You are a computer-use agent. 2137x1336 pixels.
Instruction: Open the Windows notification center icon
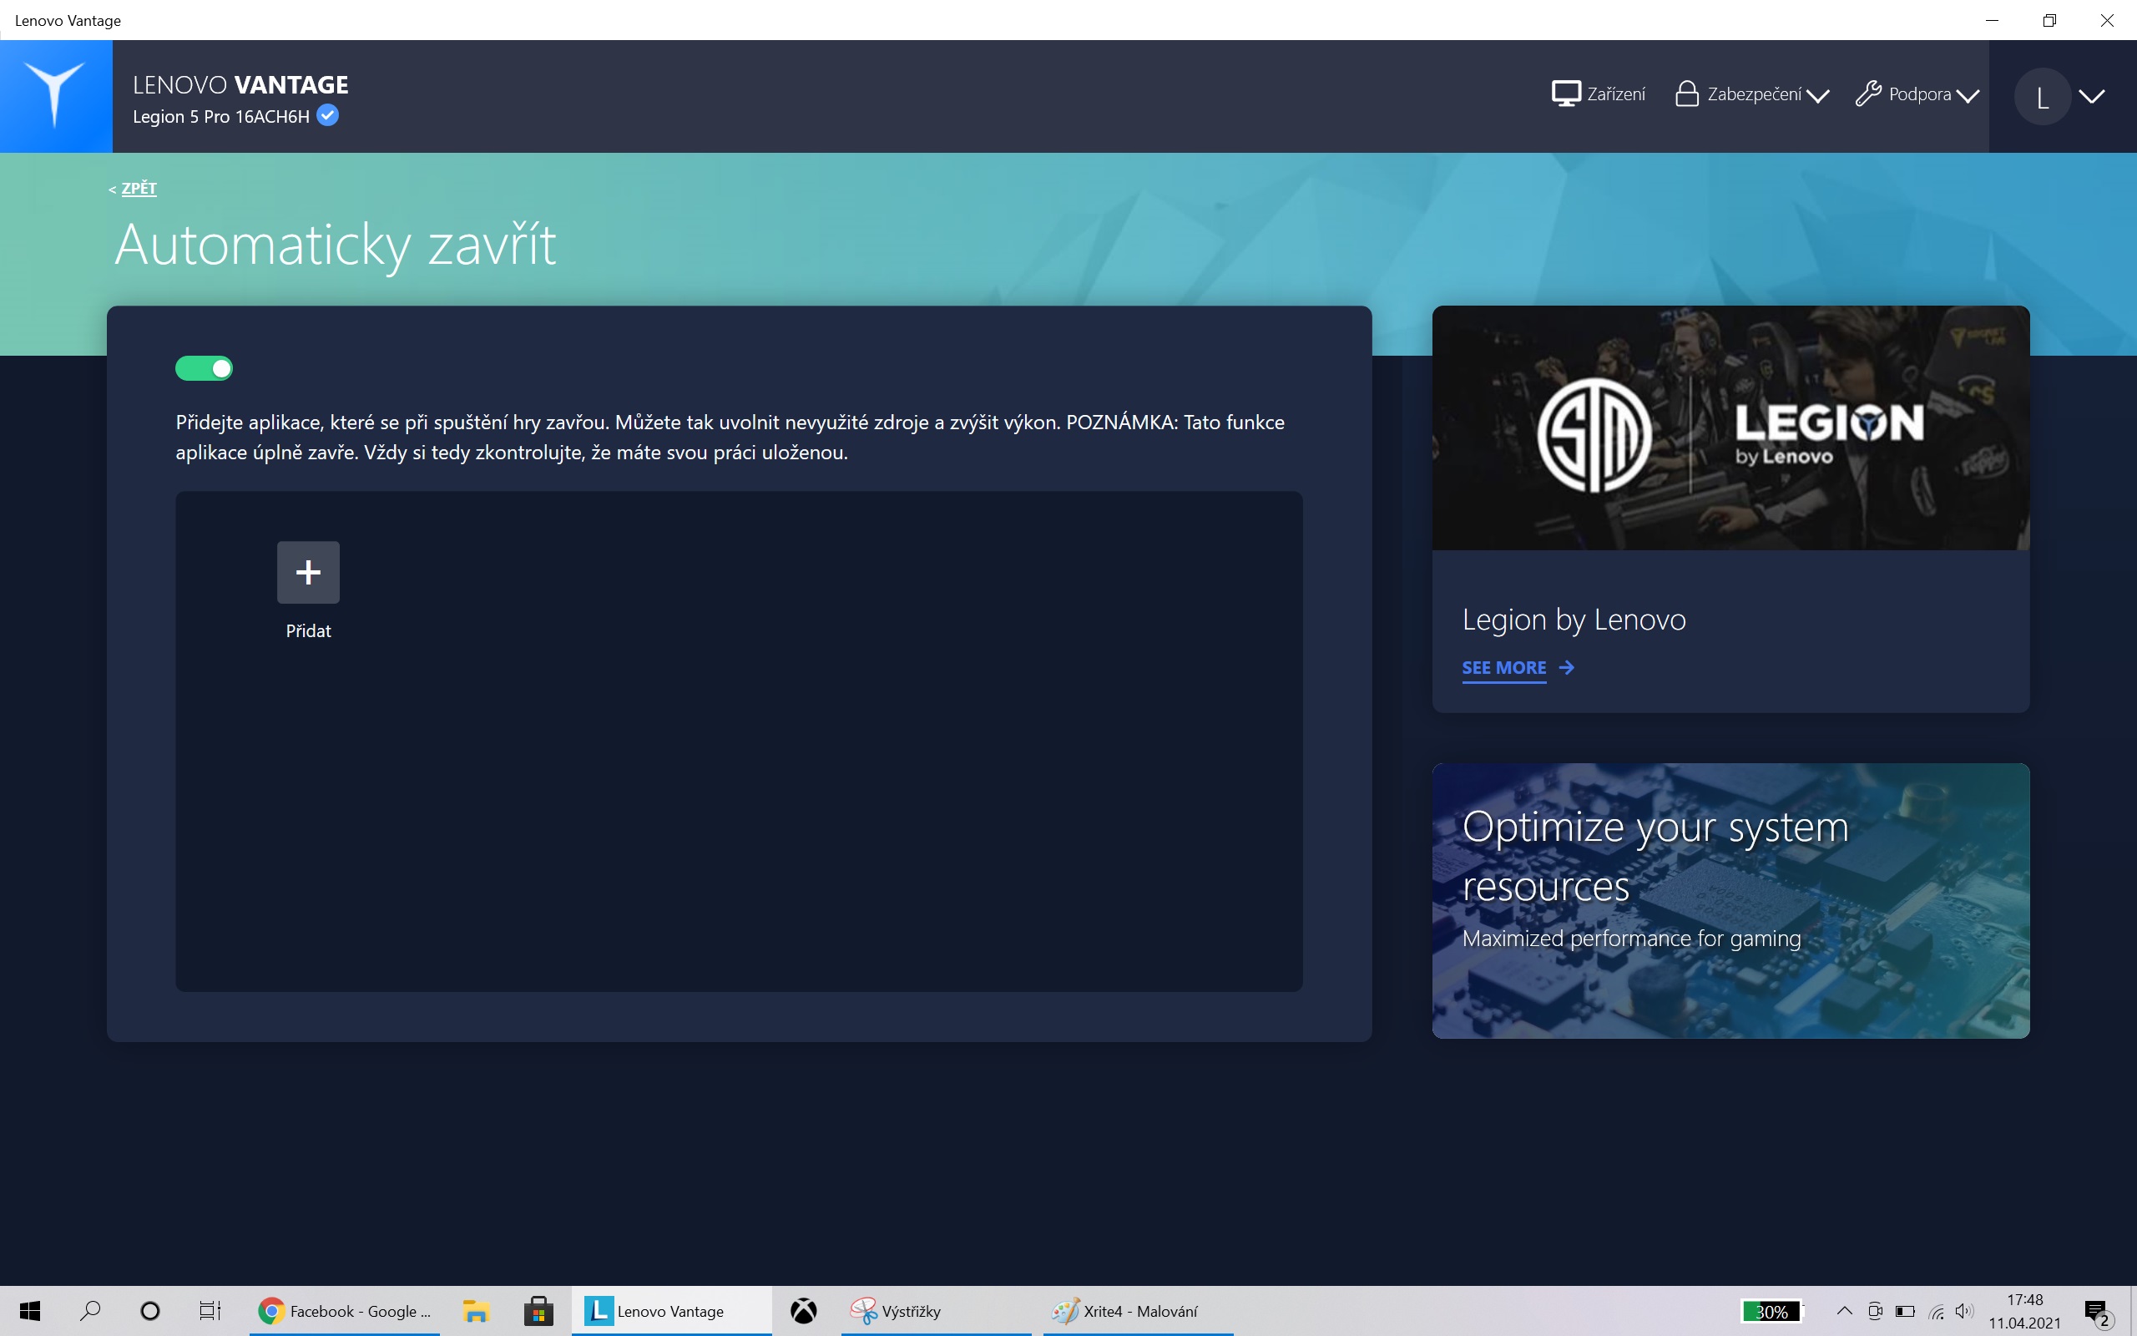(2096, 1311)
